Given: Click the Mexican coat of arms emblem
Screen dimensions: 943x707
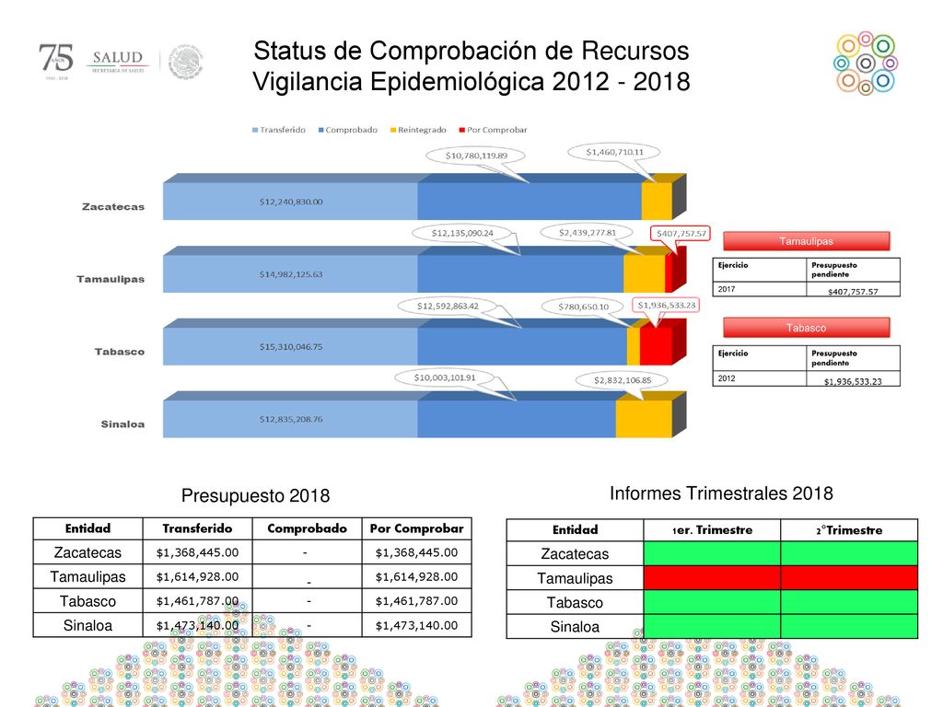Looking at the screenshot, I should point(186,62).
